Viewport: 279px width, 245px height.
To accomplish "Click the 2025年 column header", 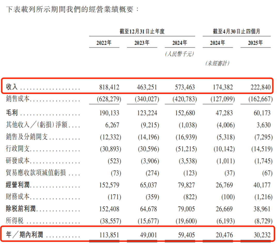I will click(255, 43).
